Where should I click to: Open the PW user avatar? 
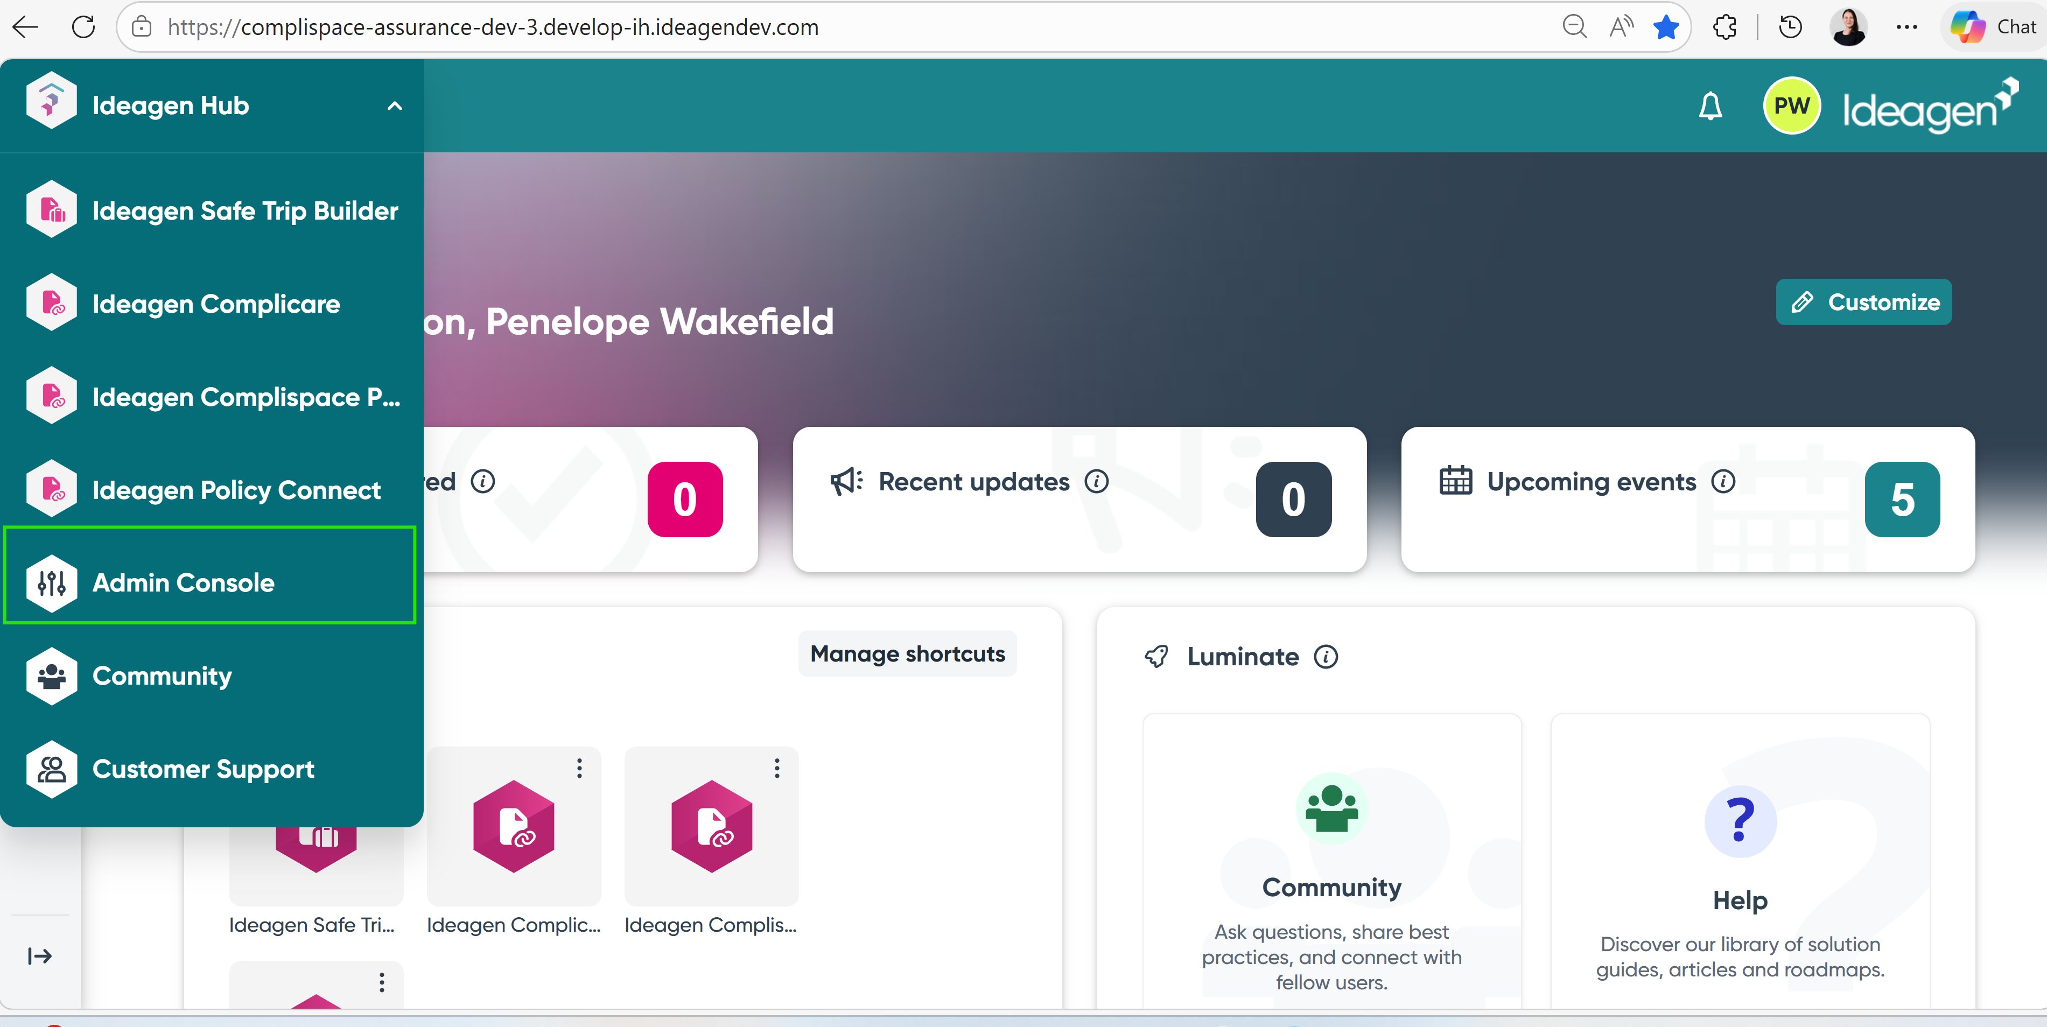[1791, 105]
